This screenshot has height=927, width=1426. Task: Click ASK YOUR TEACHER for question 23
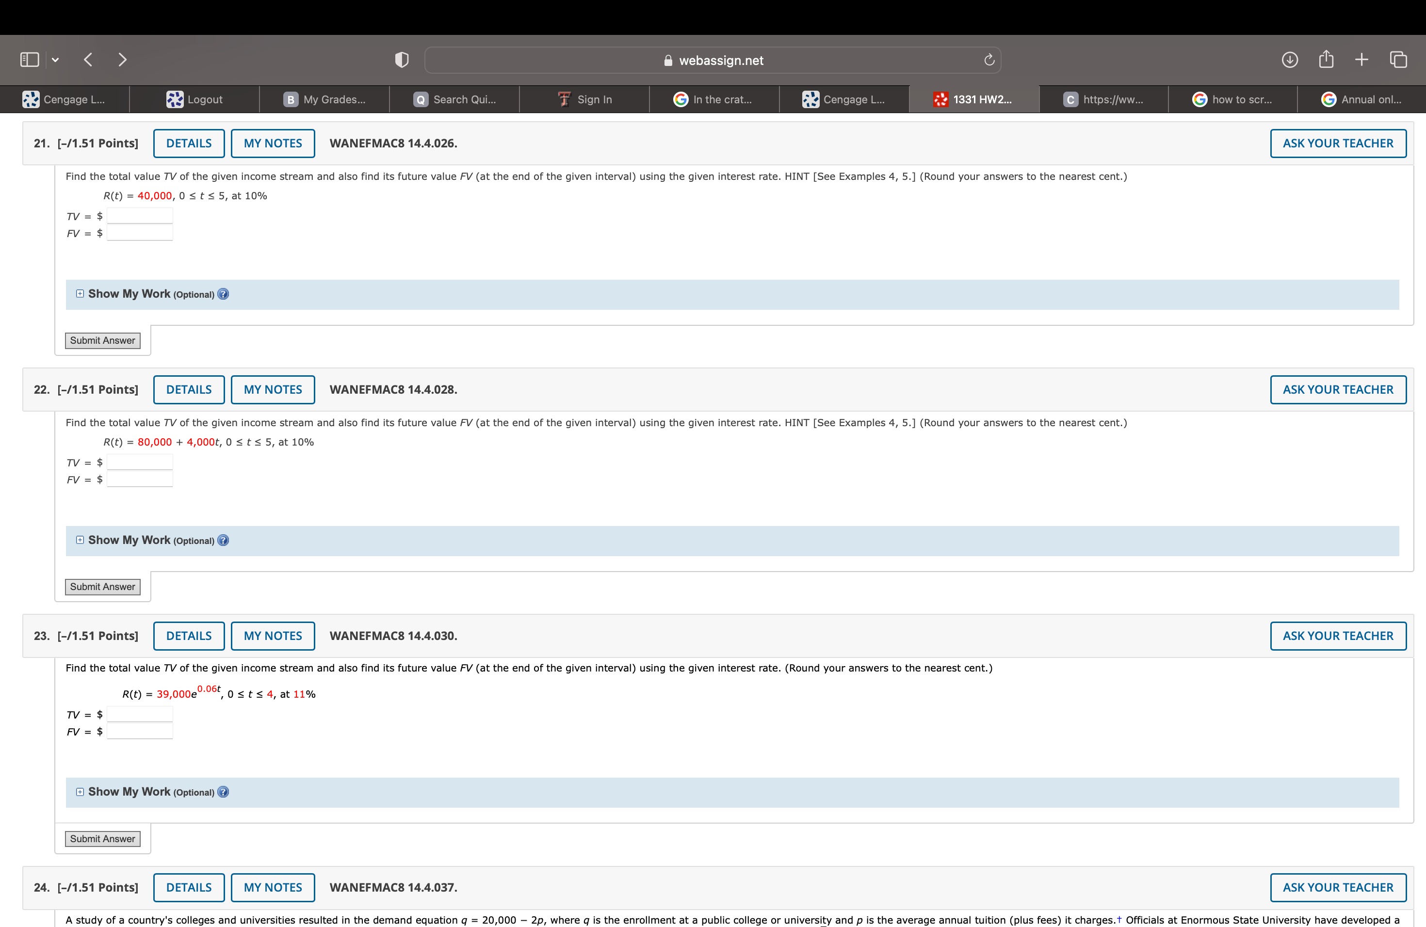[1338, 635]
